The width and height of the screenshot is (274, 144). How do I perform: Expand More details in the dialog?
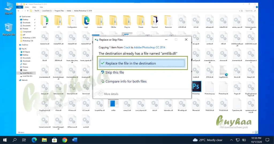109,94
